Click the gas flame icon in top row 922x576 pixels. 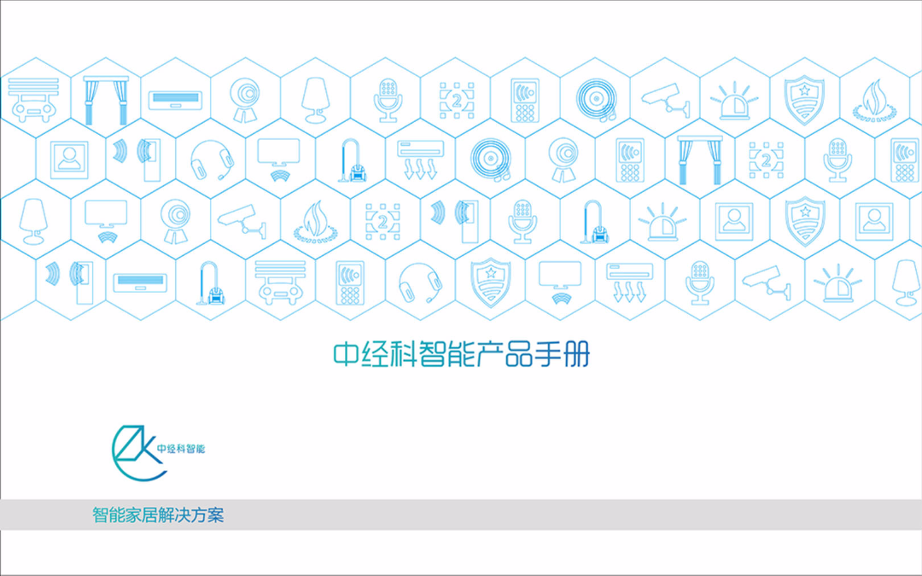(875, 101)
